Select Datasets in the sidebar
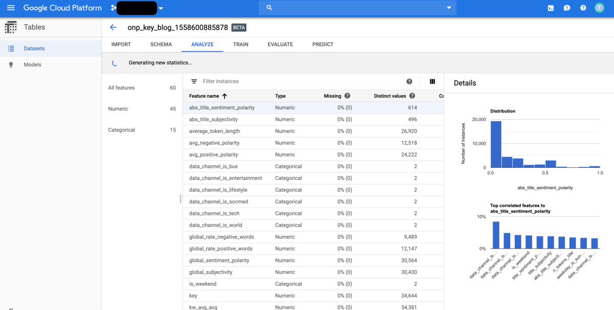614x310 pixels. pyautogui.click(x=51, y=49)
